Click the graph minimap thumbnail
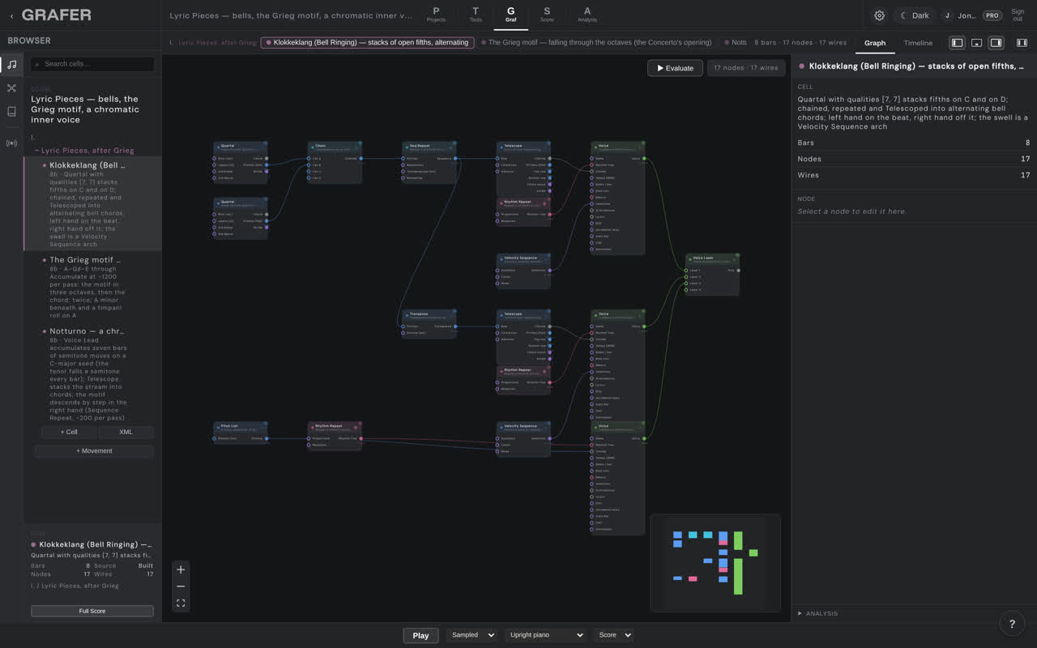The height and width of the screenshot is (648, 1037). click(715, 562)
